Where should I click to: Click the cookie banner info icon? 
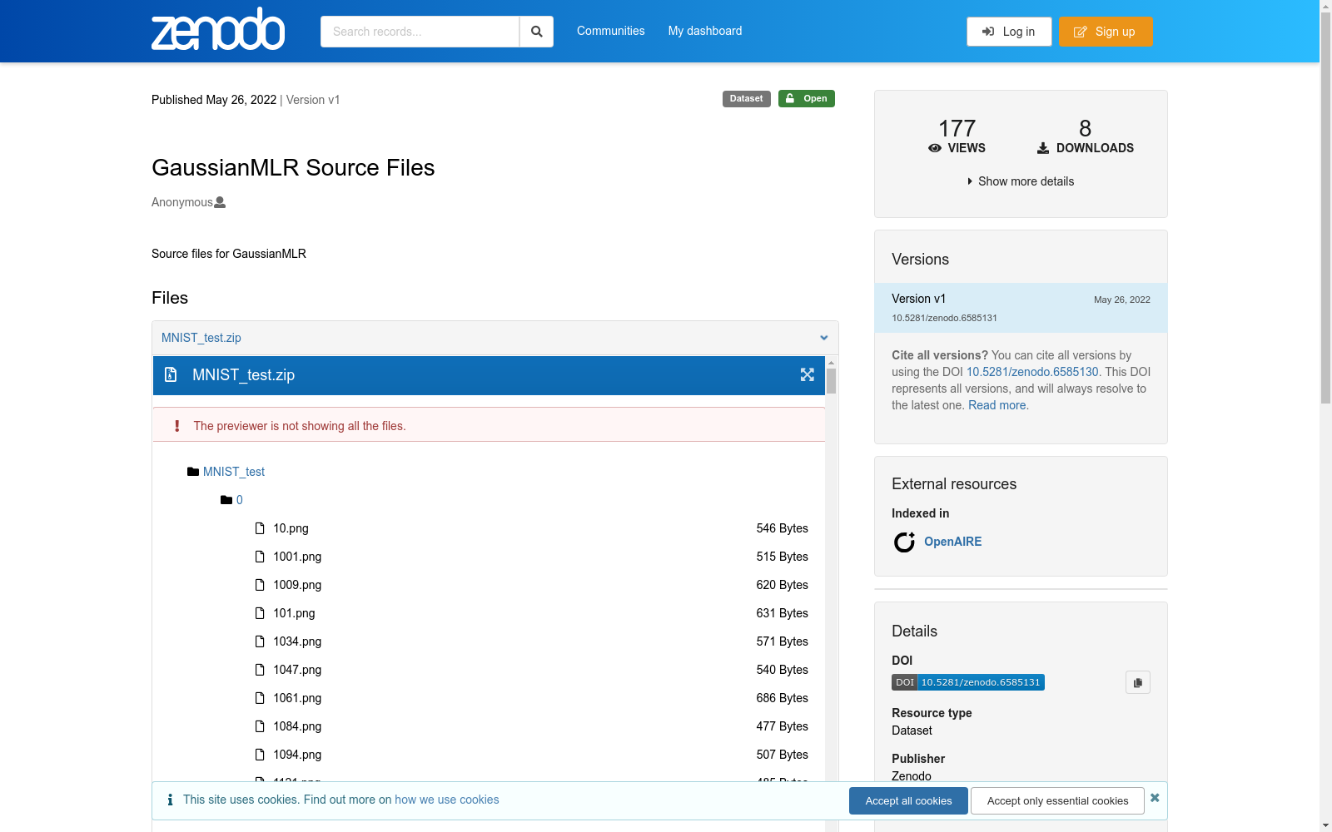tap(170, 800)
